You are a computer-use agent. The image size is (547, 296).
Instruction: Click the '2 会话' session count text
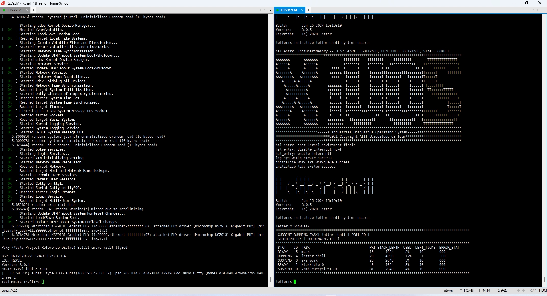[x=502, y=291]
